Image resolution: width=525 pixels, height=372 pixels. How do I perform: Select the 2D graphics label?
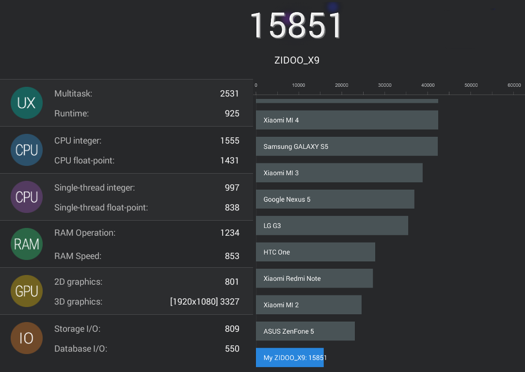click(79, 282)
